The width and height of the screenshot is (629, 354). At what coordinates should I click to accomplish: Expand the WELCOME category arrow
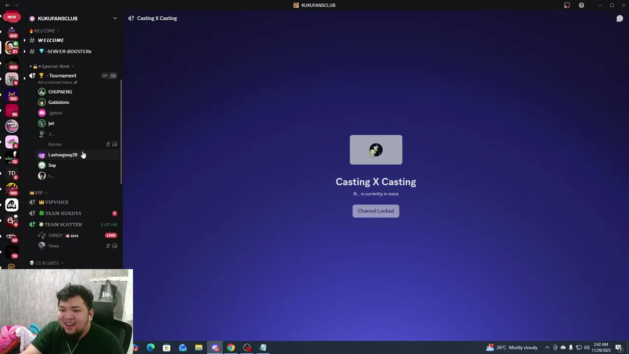58,31
